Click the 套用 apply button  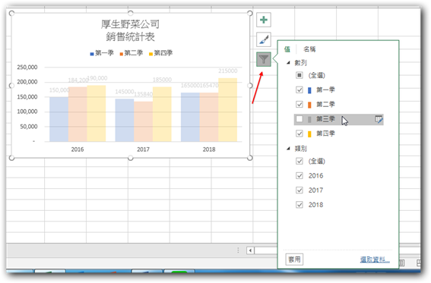click(x=294, y=259)
